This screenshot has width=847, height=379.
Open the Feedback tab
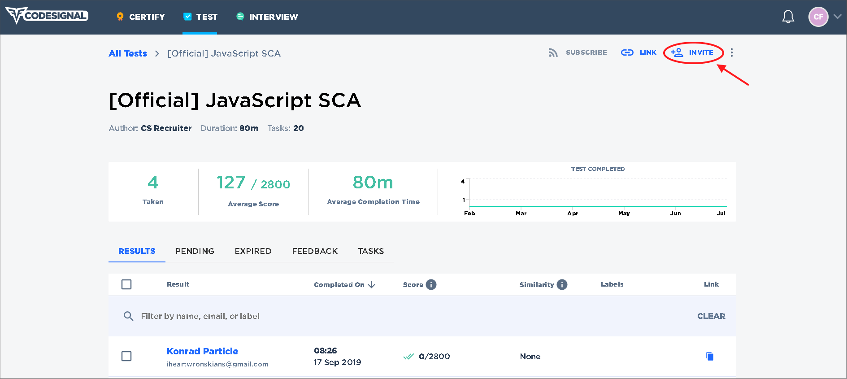click(x=315, y=251)
